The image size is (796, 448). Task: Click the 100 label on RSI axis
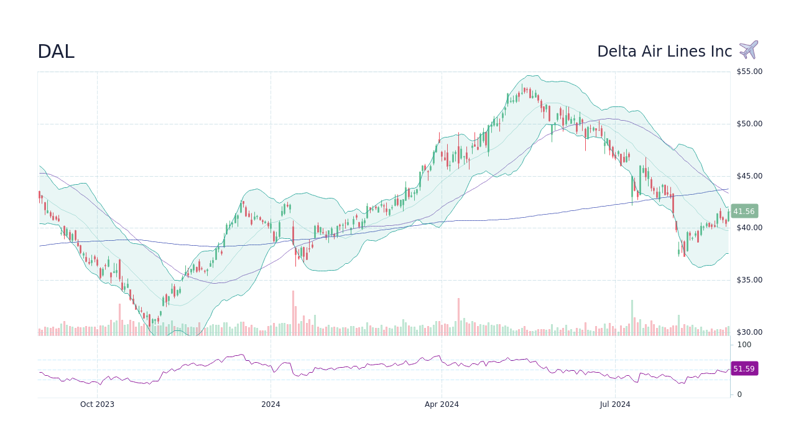(x=744, y=345)
